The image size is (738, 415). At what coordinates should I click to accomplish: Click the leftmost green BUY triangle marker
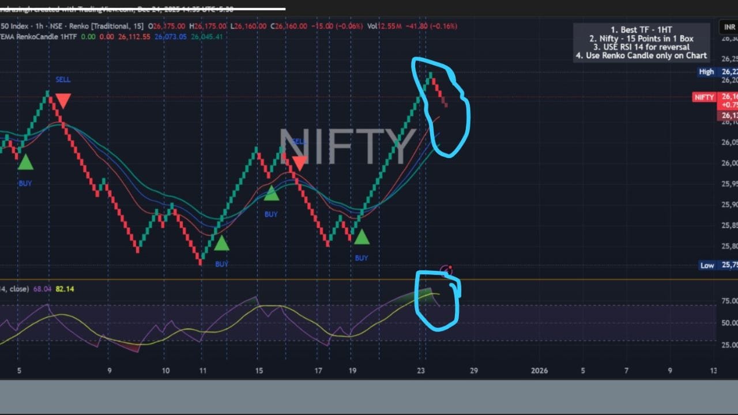pyautogui.click(x=25, y=162)
